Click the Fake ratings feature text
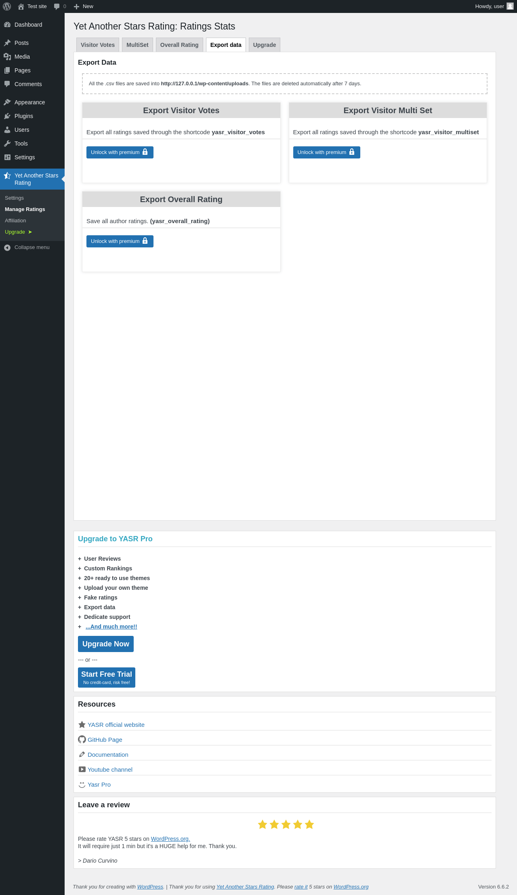Viewport: 517px width, 895px height. pos(101,597)
